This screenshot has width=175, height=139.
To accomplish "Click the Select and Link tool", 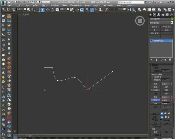I will 4,10.
